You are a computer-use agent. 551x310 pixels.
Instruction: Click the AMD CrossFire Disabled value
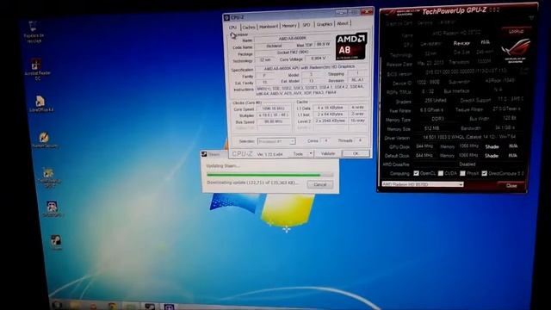[467, 164]
